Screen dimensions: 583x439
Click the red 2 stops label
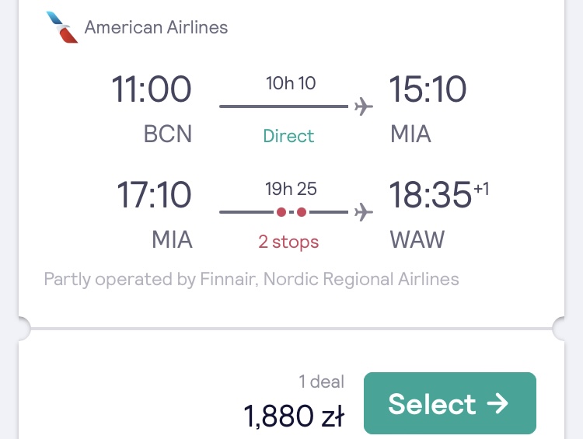(288, 242)
